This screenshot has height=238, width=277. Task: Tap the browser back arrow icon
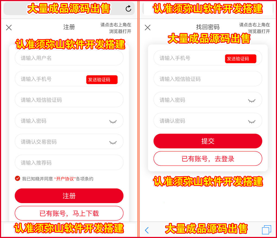[147, 230]
